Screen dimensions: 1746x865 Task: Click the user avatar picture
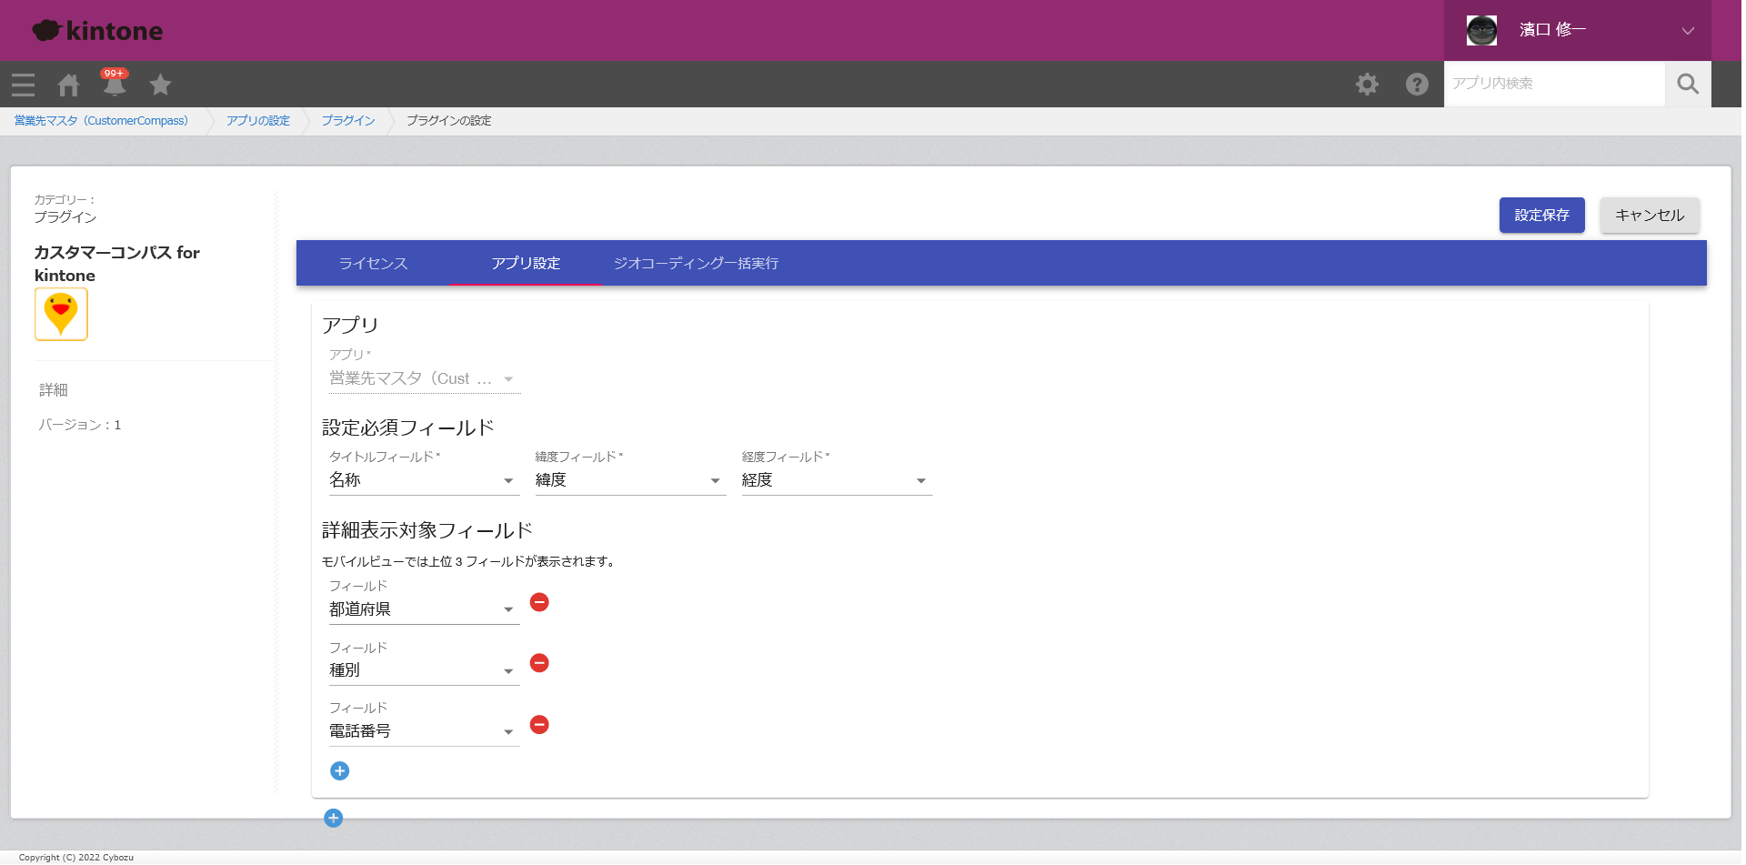[x=1481, y=30]
